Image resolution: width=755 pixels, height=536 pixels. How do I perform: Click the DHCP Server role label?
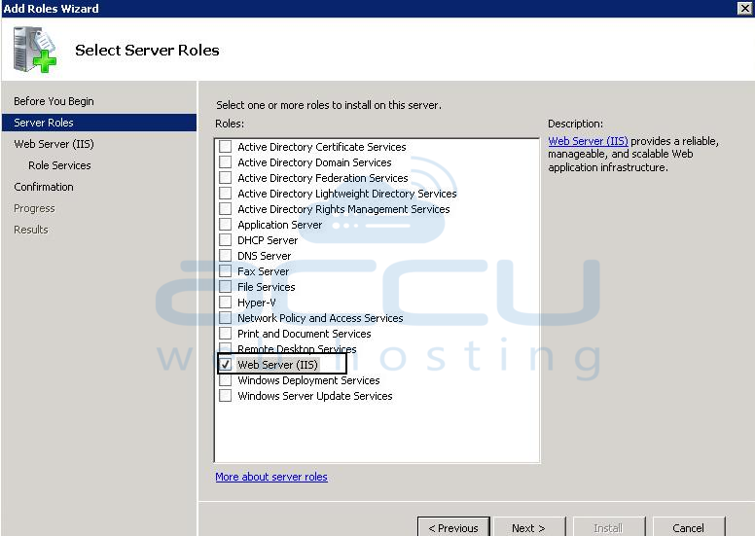[268, 240]
